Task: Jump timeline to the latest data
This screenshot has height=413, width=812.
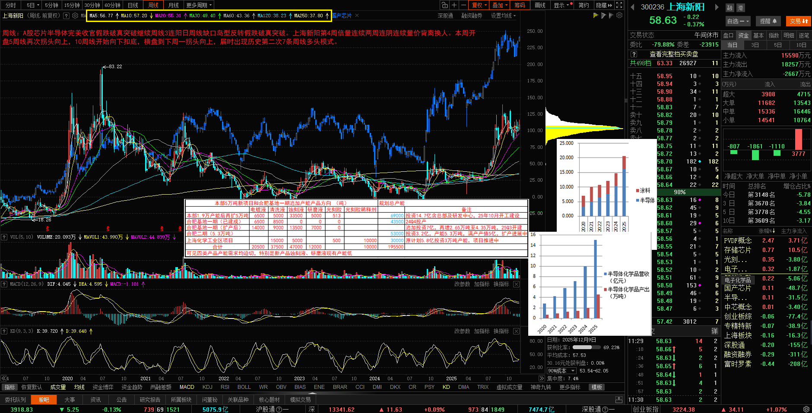Action: tap(541, 378)
